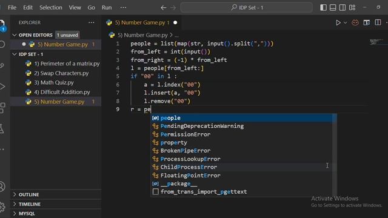The height and width of the screenshot is (218, 388).
Task: Choose from_trans_import_pgettext snippet suggestion
Action: coord(242,191)
